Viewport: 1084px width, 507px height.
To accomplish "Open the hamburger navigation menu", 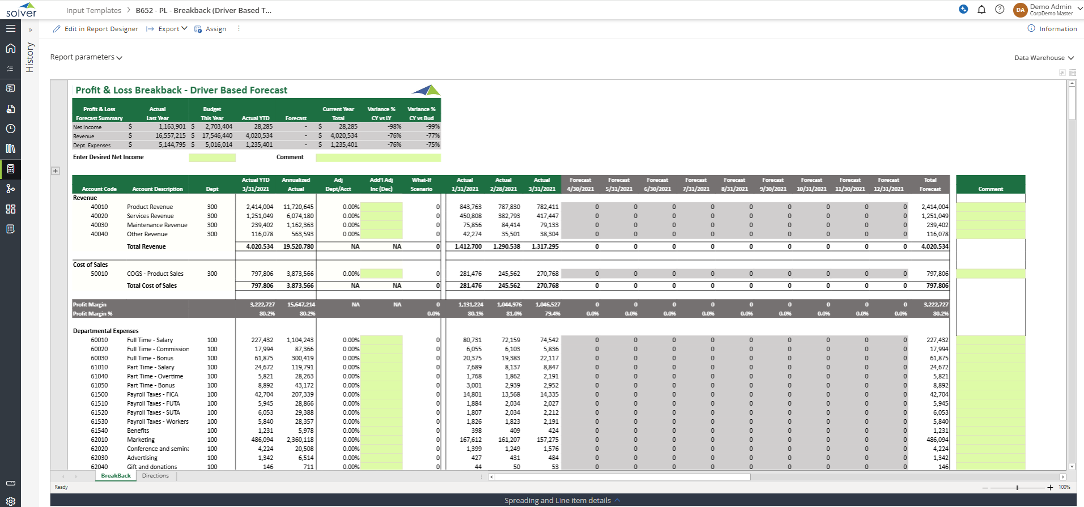I will 10,28.
